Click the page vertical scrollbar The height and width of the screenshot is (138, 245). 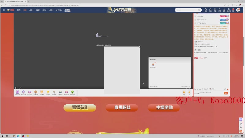tap(244, 52)
